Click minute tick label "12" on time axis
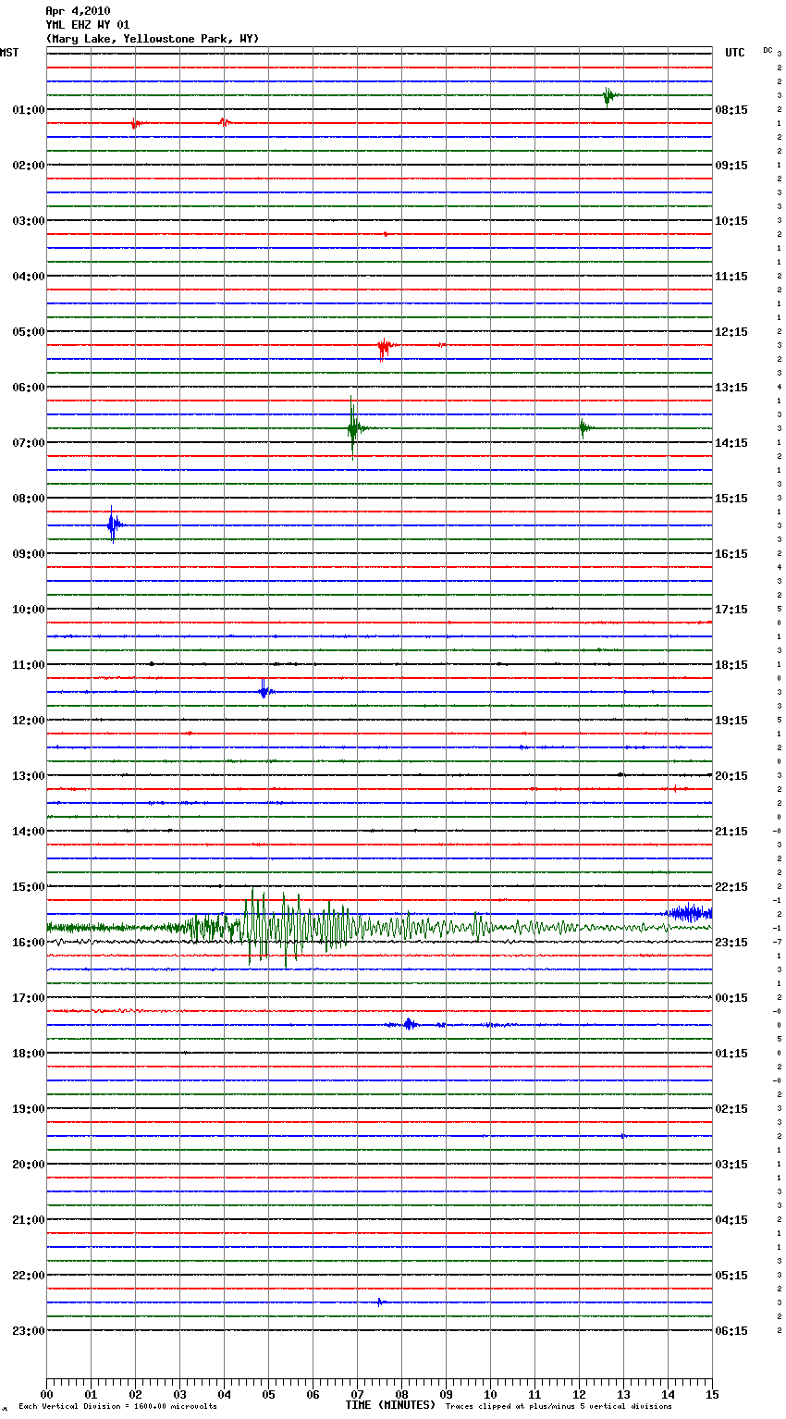The height and width of the screenshot is (1419, 786). point(579,1394)
